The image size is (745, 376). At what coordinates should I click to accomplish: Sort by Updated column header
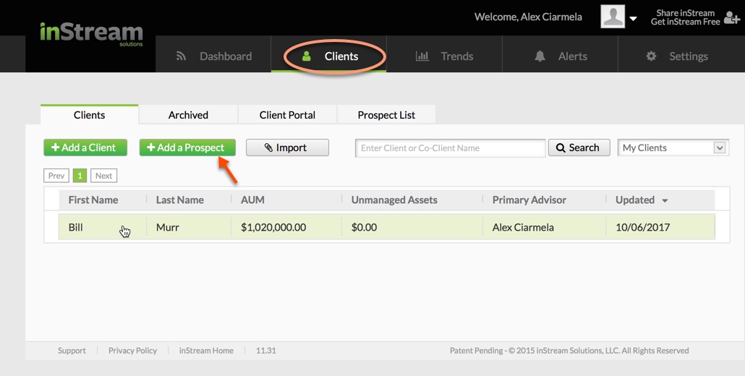(x=635, y=200)
